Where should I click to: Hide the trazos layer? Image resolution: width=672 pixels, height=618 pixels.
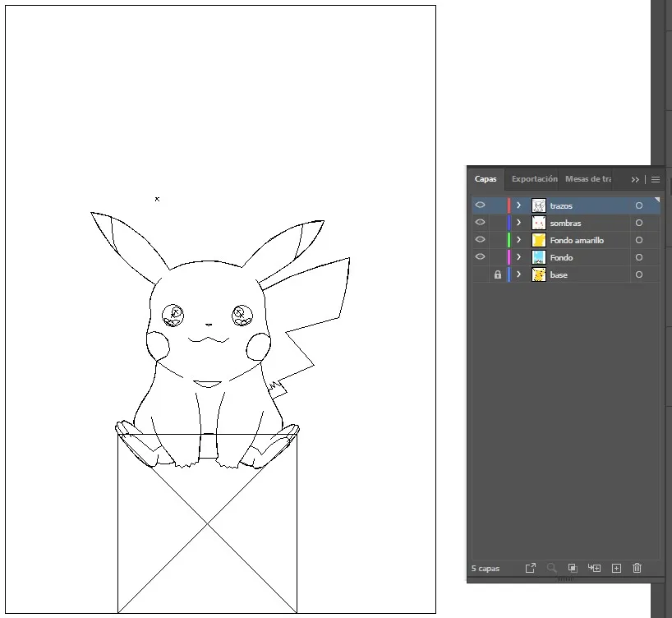coord(480,205)
